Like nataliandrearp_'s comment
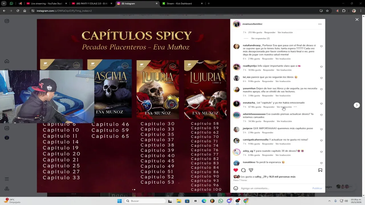The image size is (365, 205). pyautogui.click(x=321, y=46)
